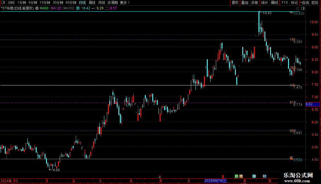Click the 顶: 10.42 value label
Image resolution: width=321 pixels, height=184 pixels.
click(x=83, y=8)
